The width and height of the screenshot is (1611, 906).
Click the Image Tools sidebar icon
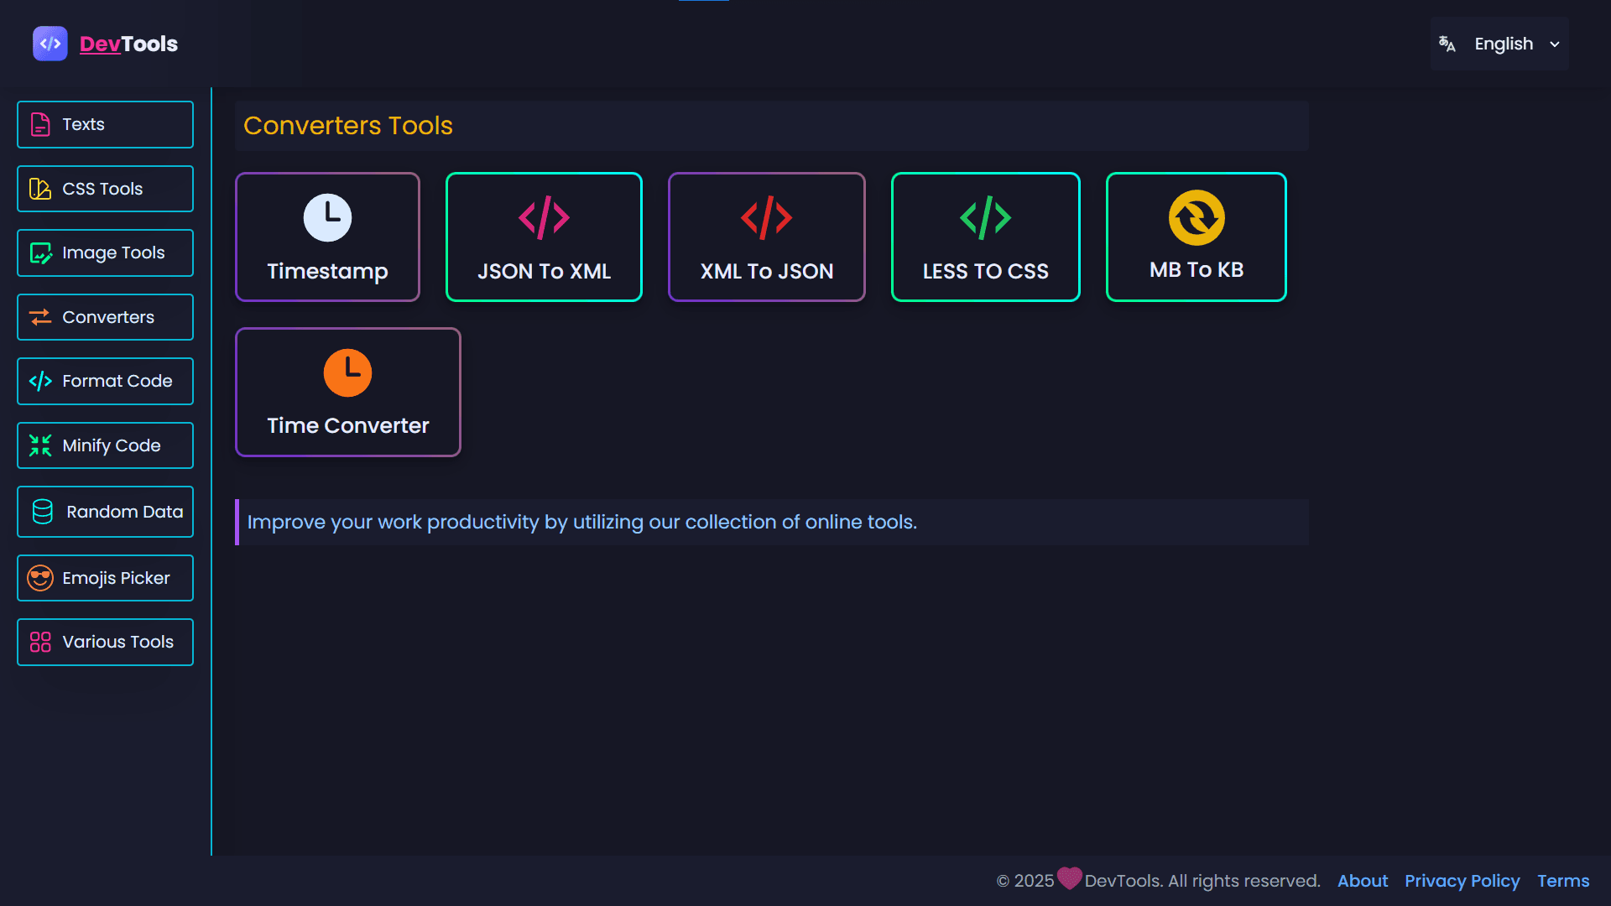pos(40,253)
